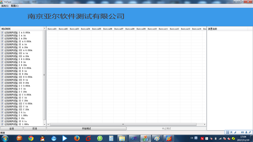The image size is (253, 142).
Task: Toggle 过流保护试验 II B 1A checkbox
Action: click(2, 71)
